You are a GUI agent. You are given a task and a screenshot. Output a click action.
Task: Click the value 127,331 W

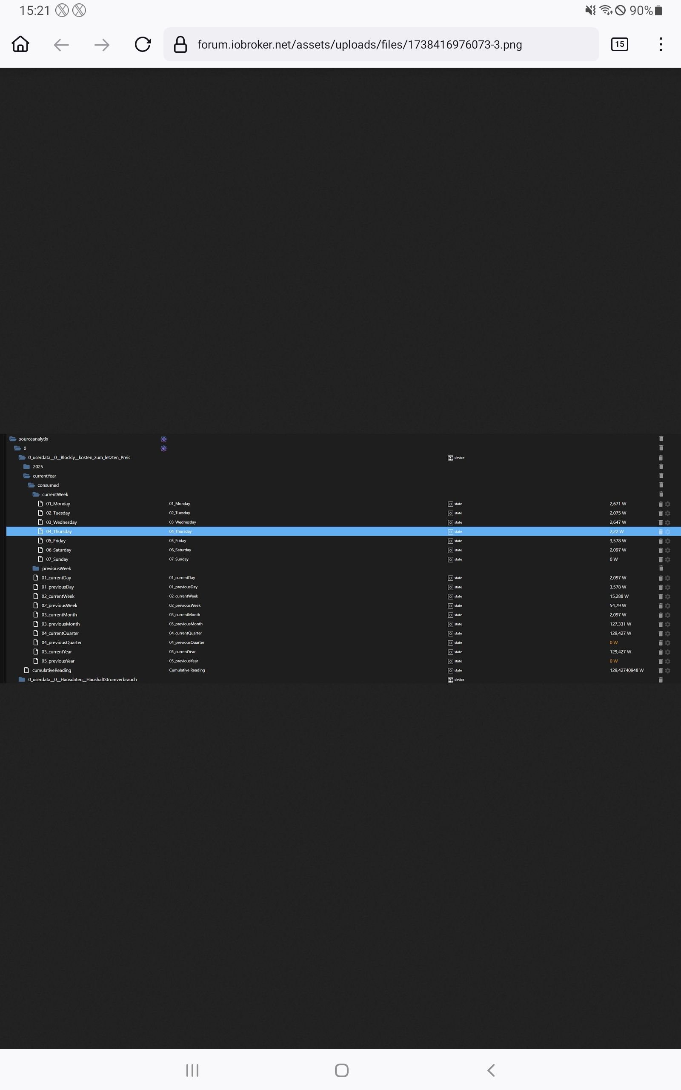pyautogui.click(x=621, y=624)
